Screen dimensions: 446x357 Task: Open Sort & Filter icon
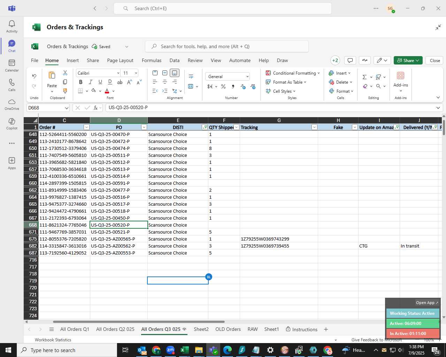(x=378, y=77)
